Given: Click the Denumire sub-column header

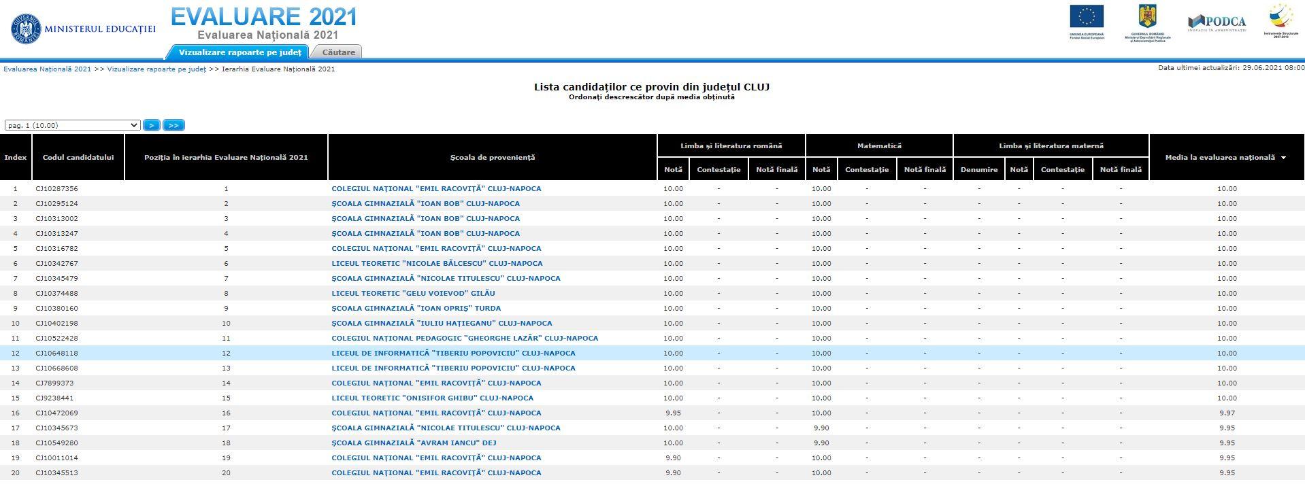Looking at the screenshot, I should [979, 169].
